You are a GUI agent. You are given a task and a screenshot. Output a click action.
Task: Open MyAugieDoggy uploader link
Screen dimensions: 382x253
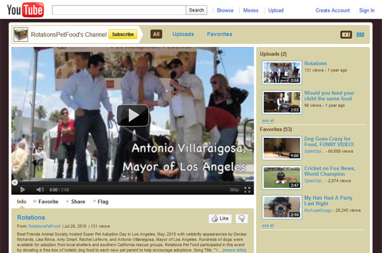(318, 210)
